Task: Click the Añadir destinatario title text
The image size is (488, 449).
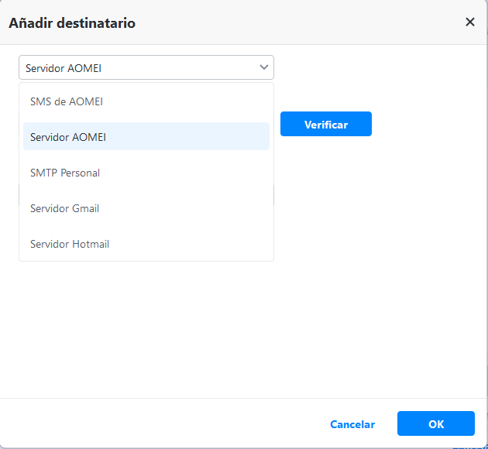Action: click(72, 23)
